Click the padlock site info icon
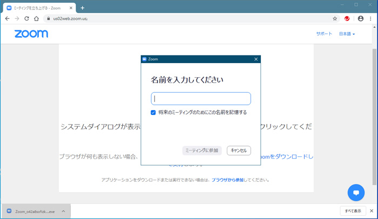 [x=49, y=18]
